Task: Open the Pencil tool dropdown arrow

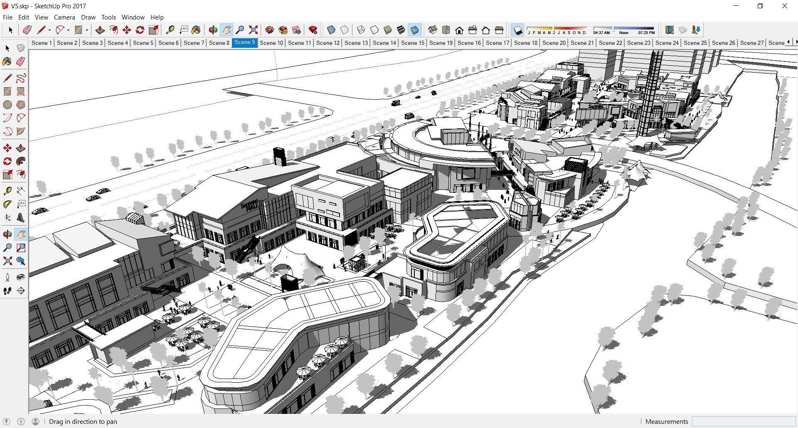Action: click(49, 30)
